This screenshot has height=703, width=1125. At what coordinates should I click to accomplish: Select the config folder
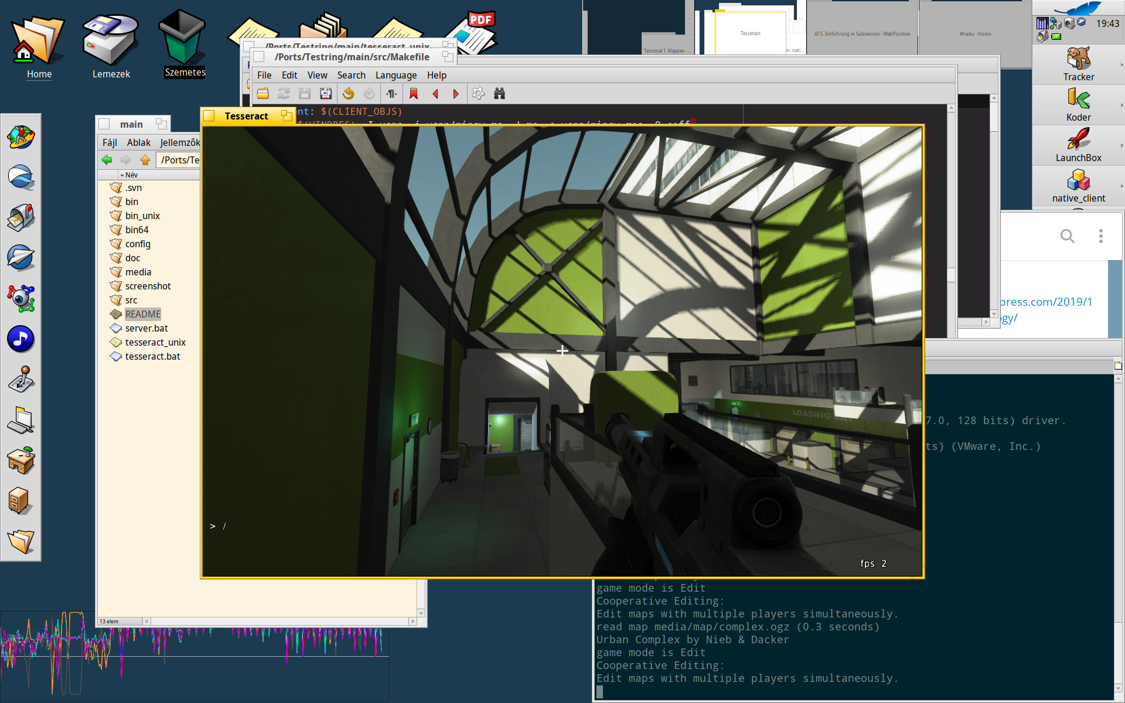(138, 244)
